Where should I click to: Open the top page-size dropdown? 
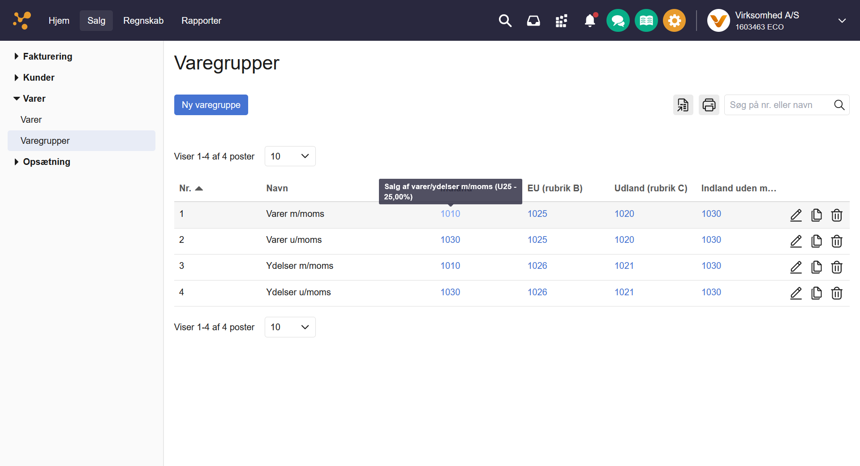290,156
